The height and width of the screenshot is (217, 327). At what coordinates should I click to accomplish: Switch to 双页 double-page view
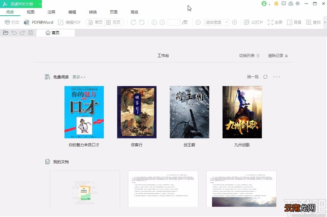click(114, 22)
